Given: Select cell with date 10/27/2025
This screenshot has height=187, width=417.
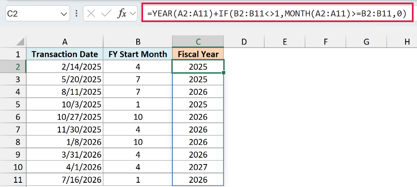Looking at the screenshot, I should coord(65,117).
